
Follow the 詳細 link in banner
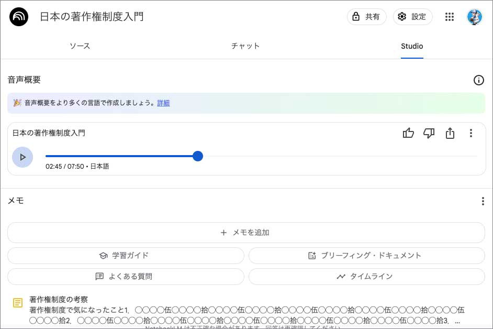click(x=163, y=103)
